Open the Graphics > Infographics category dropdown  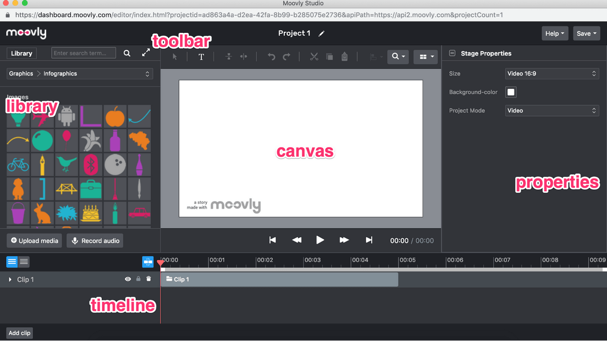coord(80,74)
